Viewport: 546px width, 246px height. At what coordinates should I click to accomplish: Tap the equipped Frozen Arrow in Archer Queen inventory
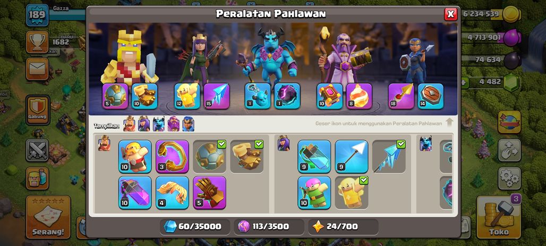tap(389, 156)
